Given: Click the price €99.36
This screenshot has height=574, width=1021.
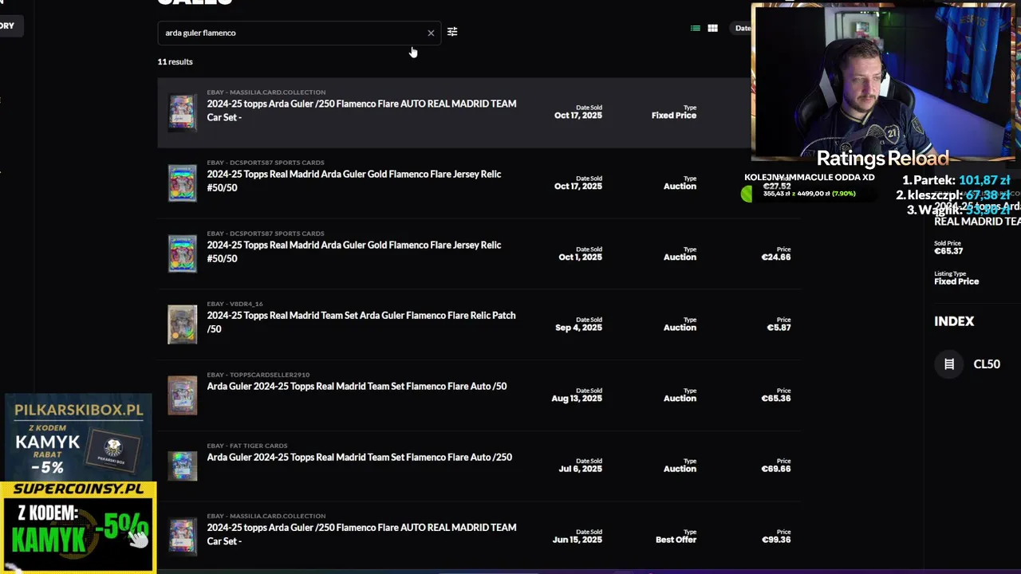Looking at the screenshot, I should coord(775,540).
